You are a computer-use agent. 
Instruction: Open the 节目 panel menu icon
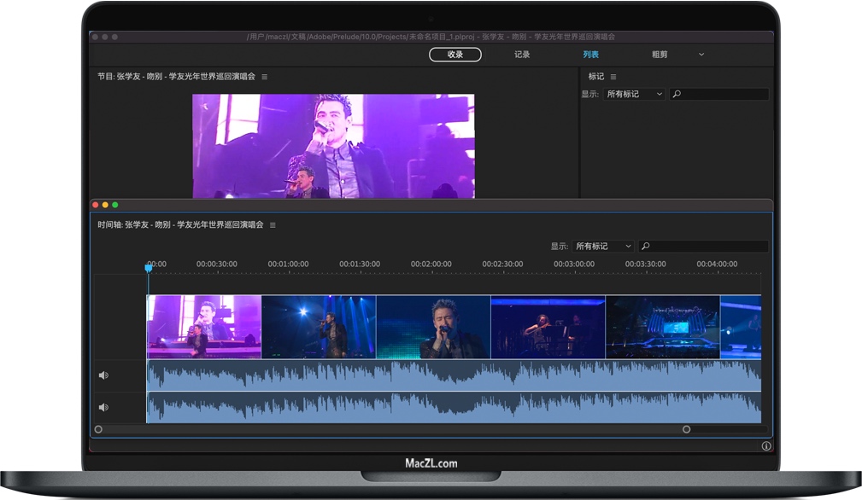(x=265, y=76)
